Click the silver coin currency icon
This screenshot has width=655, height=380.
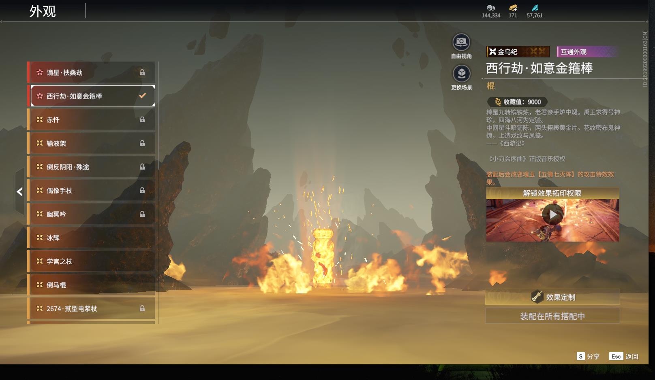coord(491,8)
